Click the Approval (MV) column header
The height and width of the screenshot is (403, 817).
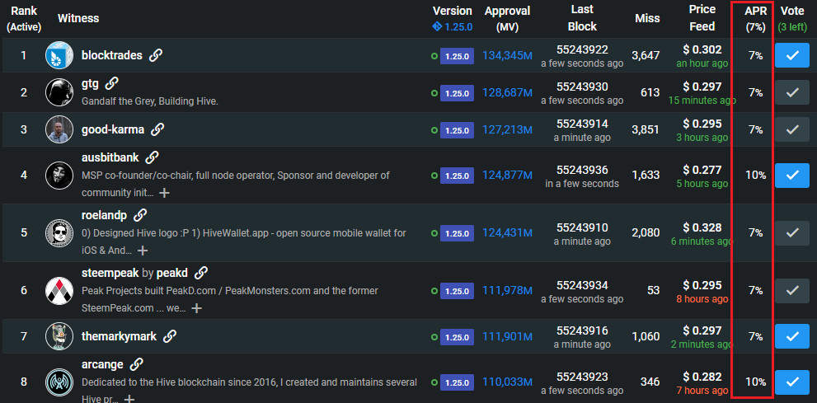(507, 19)
